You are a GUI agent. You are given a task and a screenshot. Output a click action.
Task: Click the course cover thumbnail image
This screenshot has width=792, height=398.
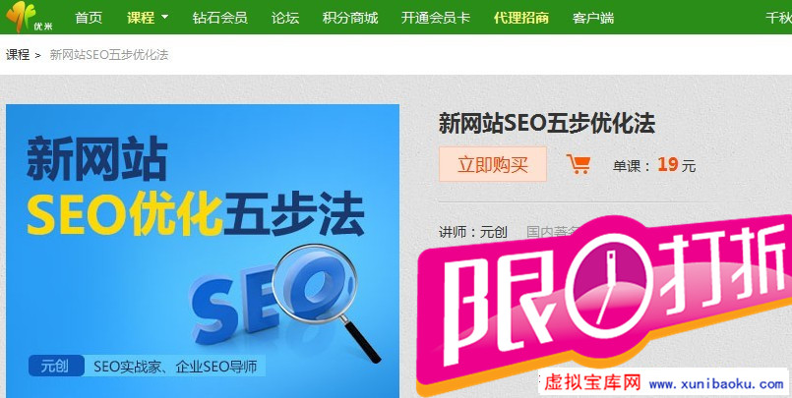pos(203,251)
